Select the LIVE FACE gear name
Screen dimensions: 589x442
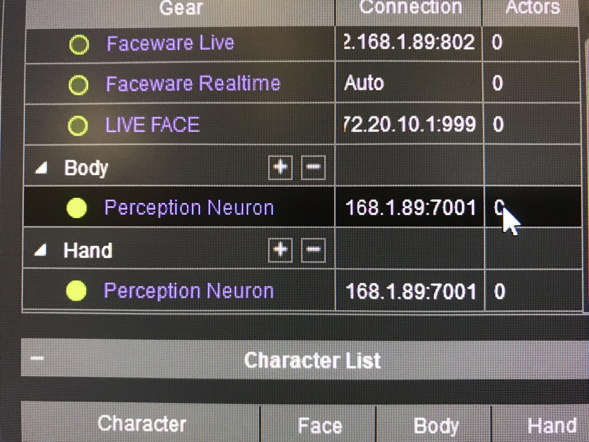click(152, 124)
